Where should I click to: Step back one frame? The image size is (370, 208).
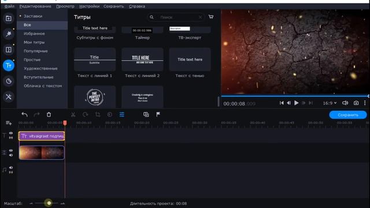289,103
